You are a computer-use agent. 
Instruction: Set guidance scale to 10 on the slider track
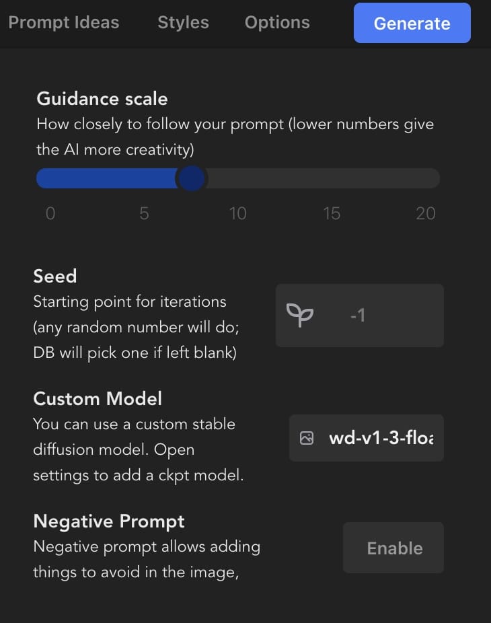click(x=238, y=178)
